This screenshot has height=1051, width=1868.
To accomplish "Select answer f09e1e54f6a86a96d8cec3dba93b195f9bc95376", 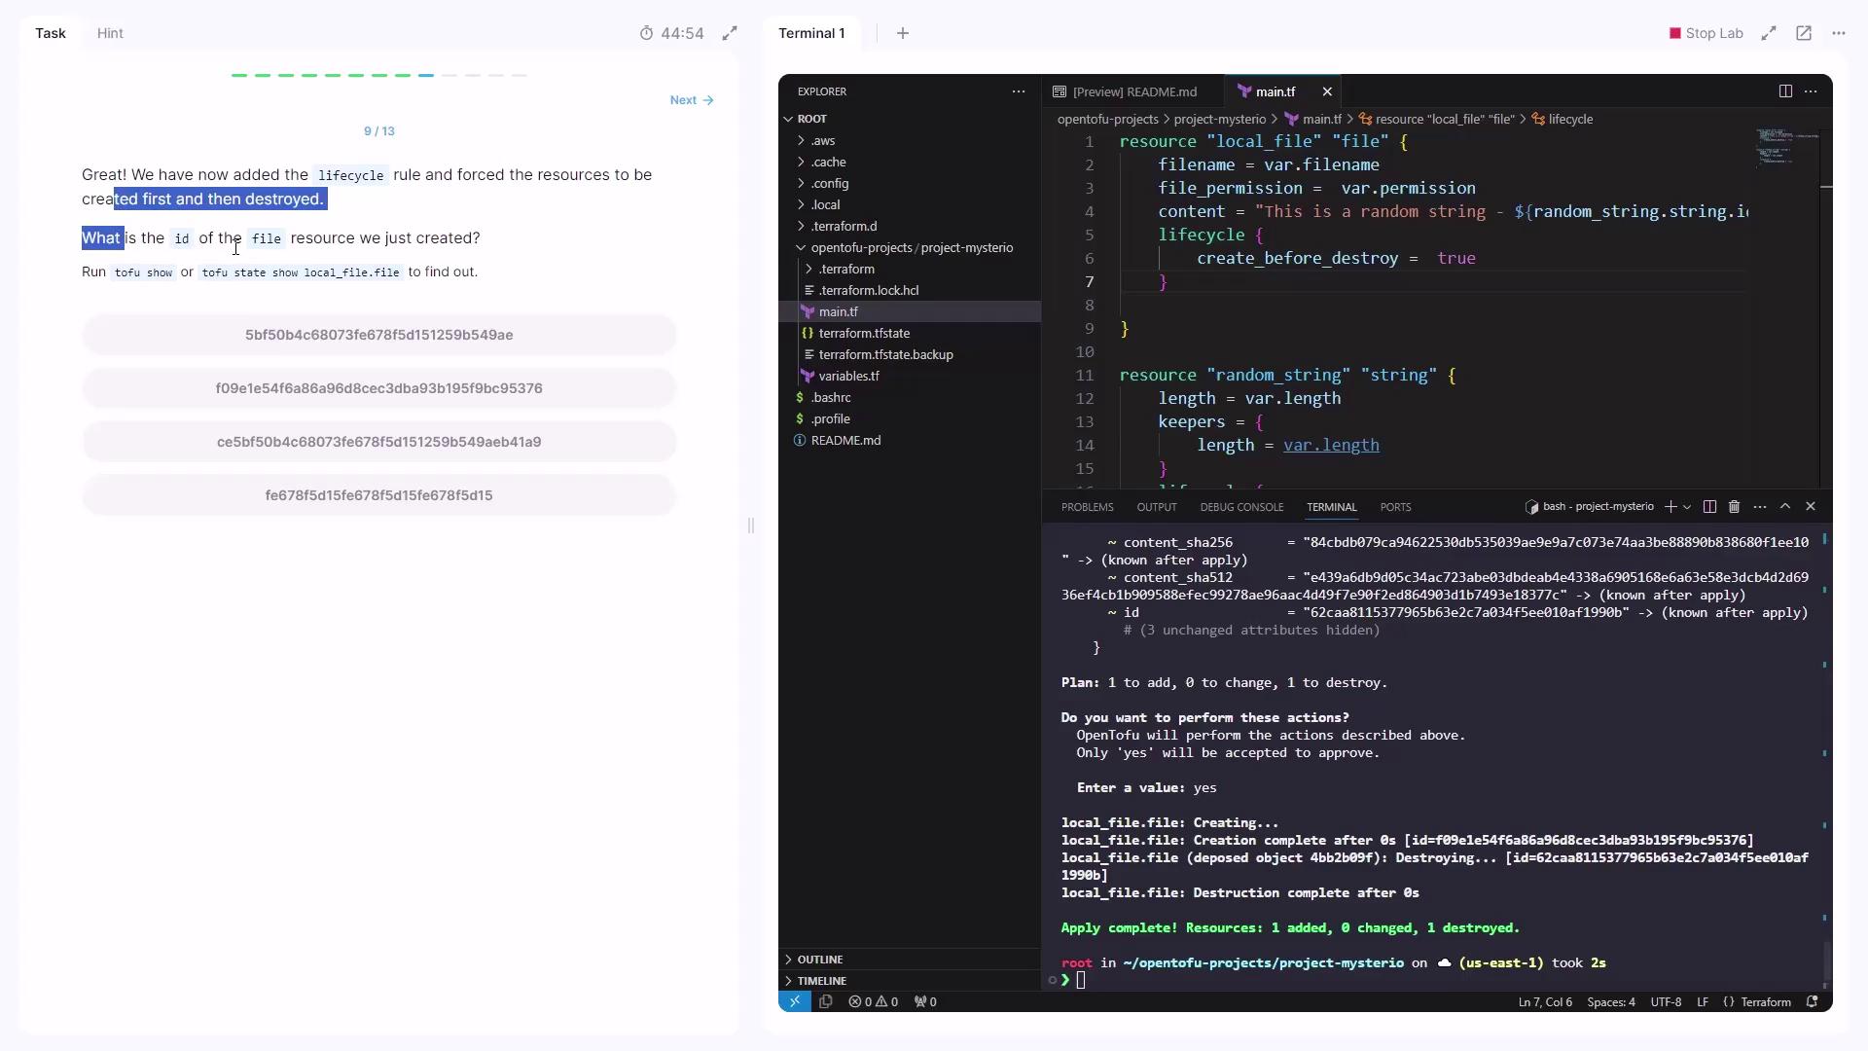I will point(378,388).
